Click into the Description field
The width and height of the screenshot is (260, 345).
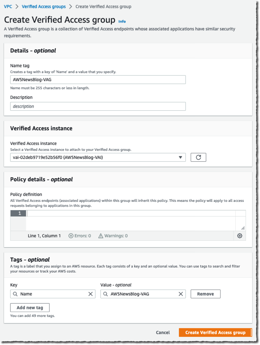coord(98,106)
